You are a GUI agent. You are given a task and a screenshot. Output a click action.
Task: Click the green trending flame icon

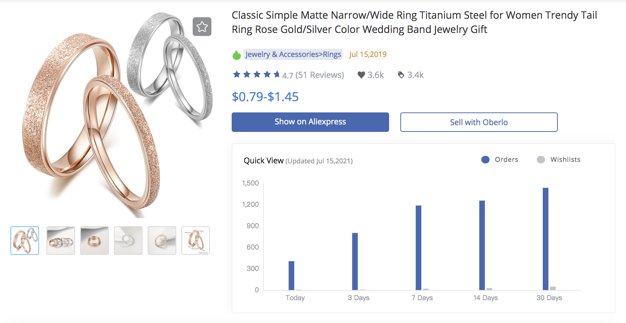coord(237,54)
